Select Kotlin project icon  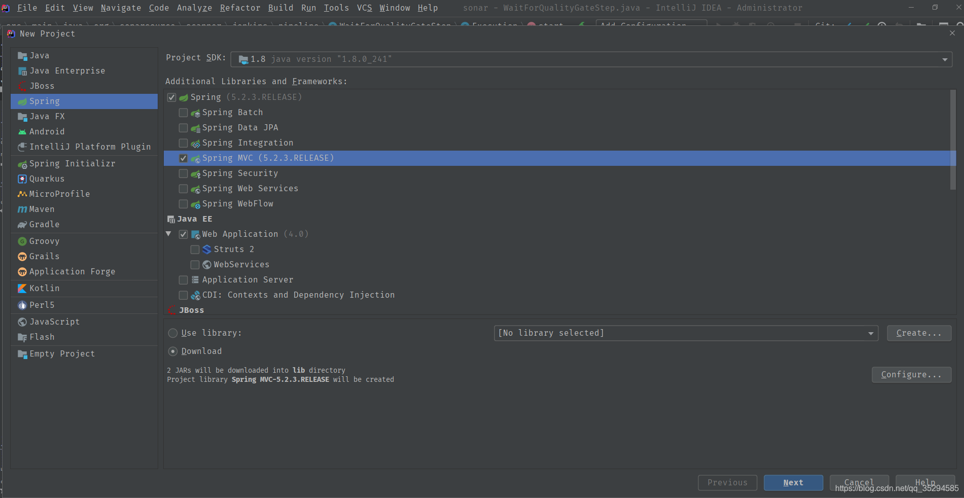(22, 289)
